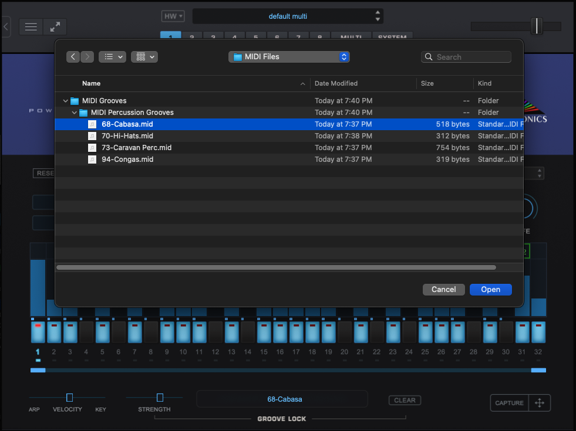Toggle arpeggiator step 32
The image size is (576, 431).
[x=538, y=332]
